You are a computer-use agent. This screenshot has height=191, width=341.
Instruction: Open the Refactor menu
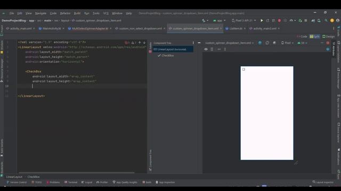tap(65, 13)
